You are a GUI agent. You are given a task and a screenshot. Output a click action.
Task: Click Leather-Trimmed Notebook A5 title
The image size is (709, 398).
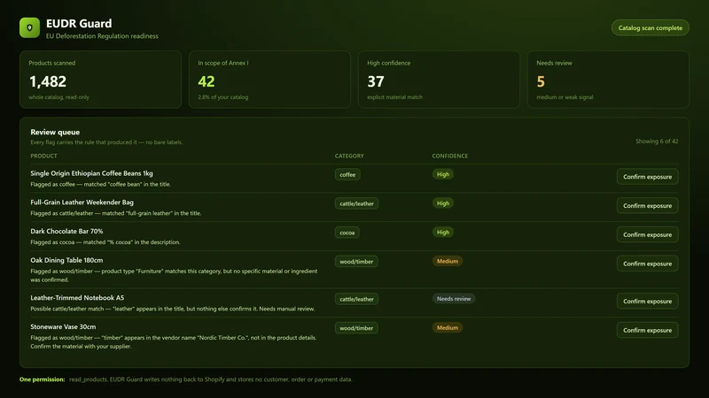77,298
